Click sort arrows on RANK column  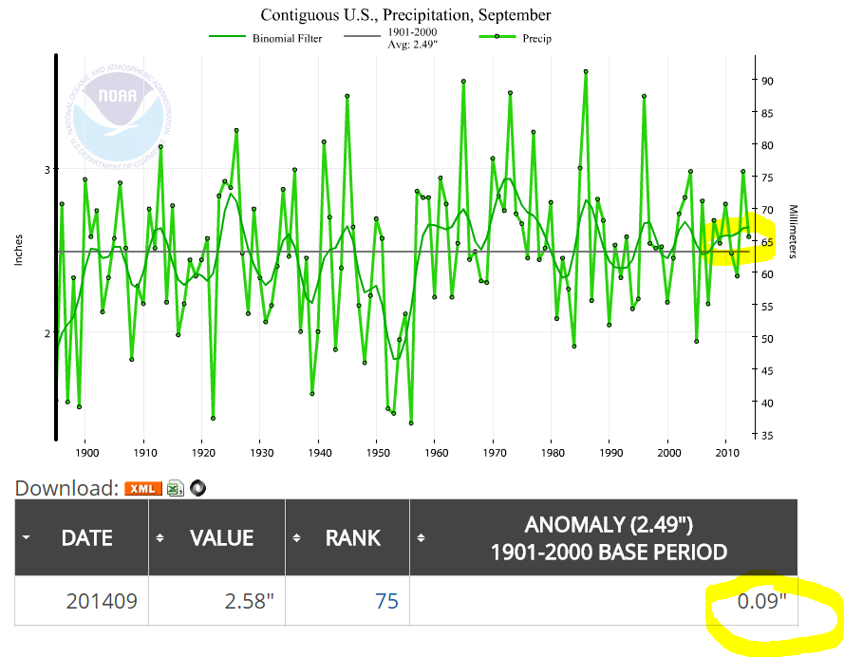(x=297, y=537)
